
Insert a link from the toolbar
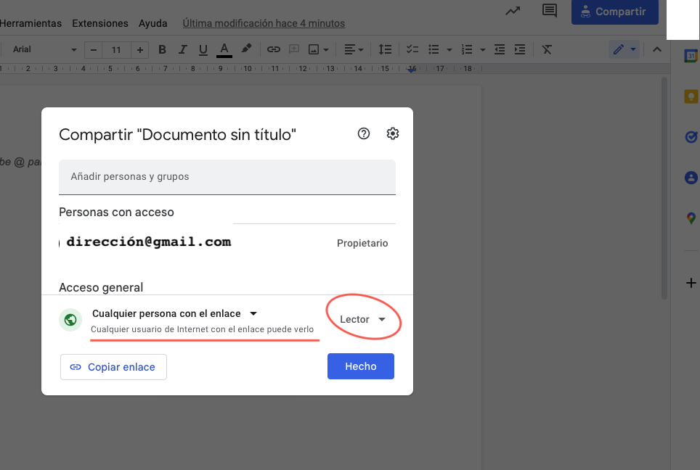pyautogui.click(x=273, y=49)
